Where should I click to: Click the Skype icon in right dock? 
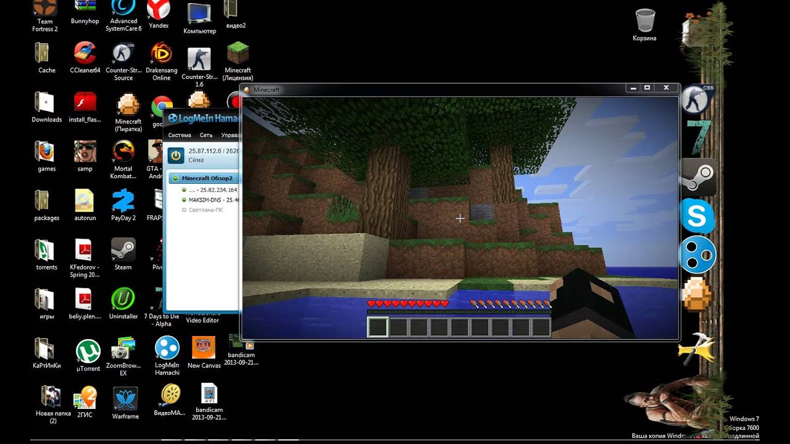tap(698, 216)
